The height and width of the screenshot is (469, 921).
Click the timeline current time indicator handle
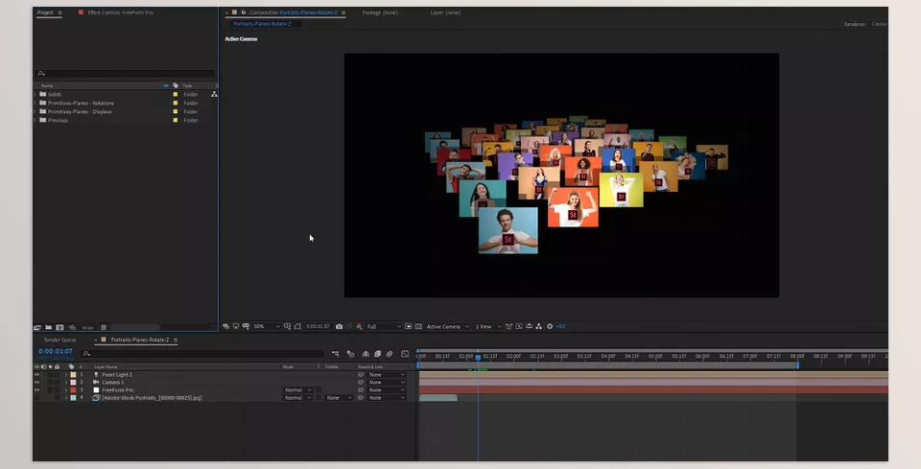pos(478,357)
